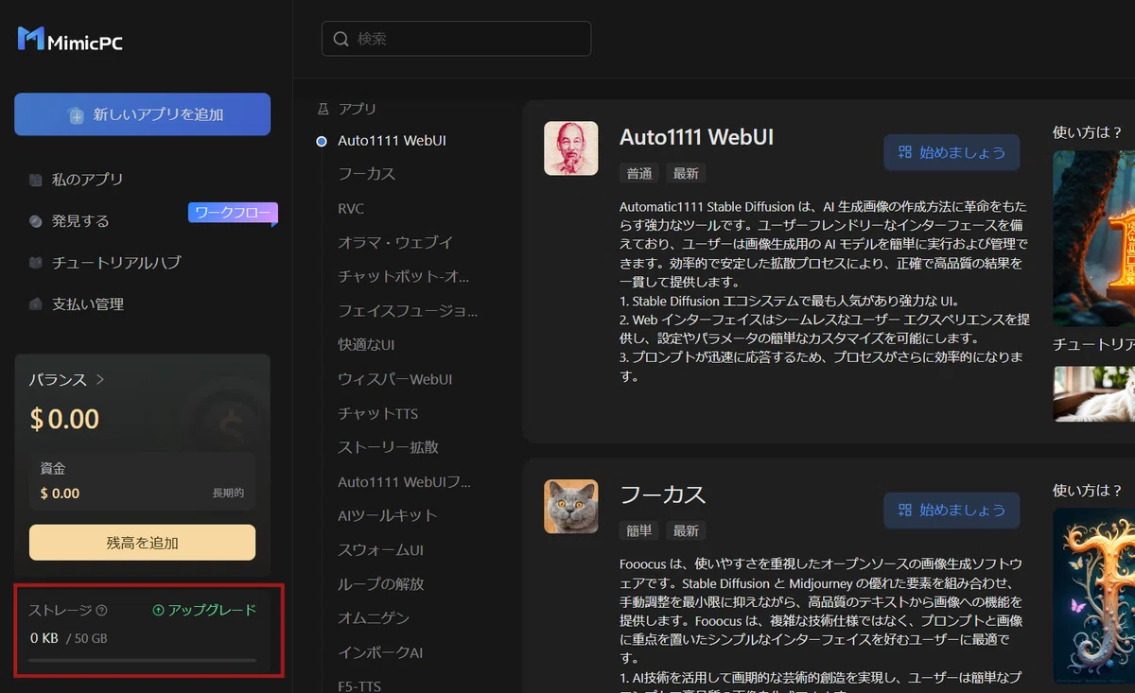Viewport: 1135px width, 693px height.
Task: Focus the 検索 search field
Action: pos(456,39)
